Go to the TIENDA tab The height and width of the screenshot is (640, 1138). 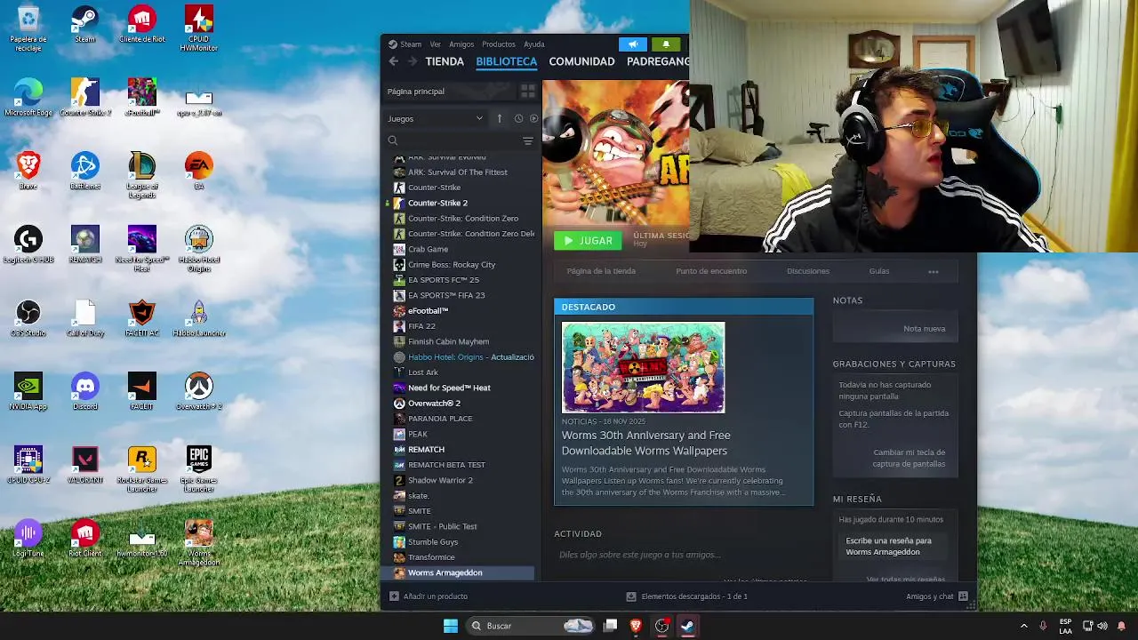pos(445,61)
